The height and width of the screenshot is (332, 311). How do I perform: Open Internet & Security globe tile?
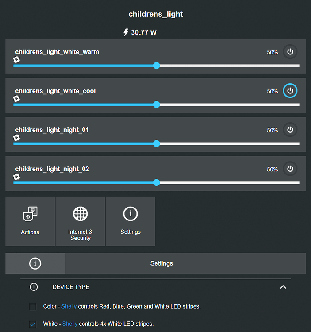pos(80,221)
